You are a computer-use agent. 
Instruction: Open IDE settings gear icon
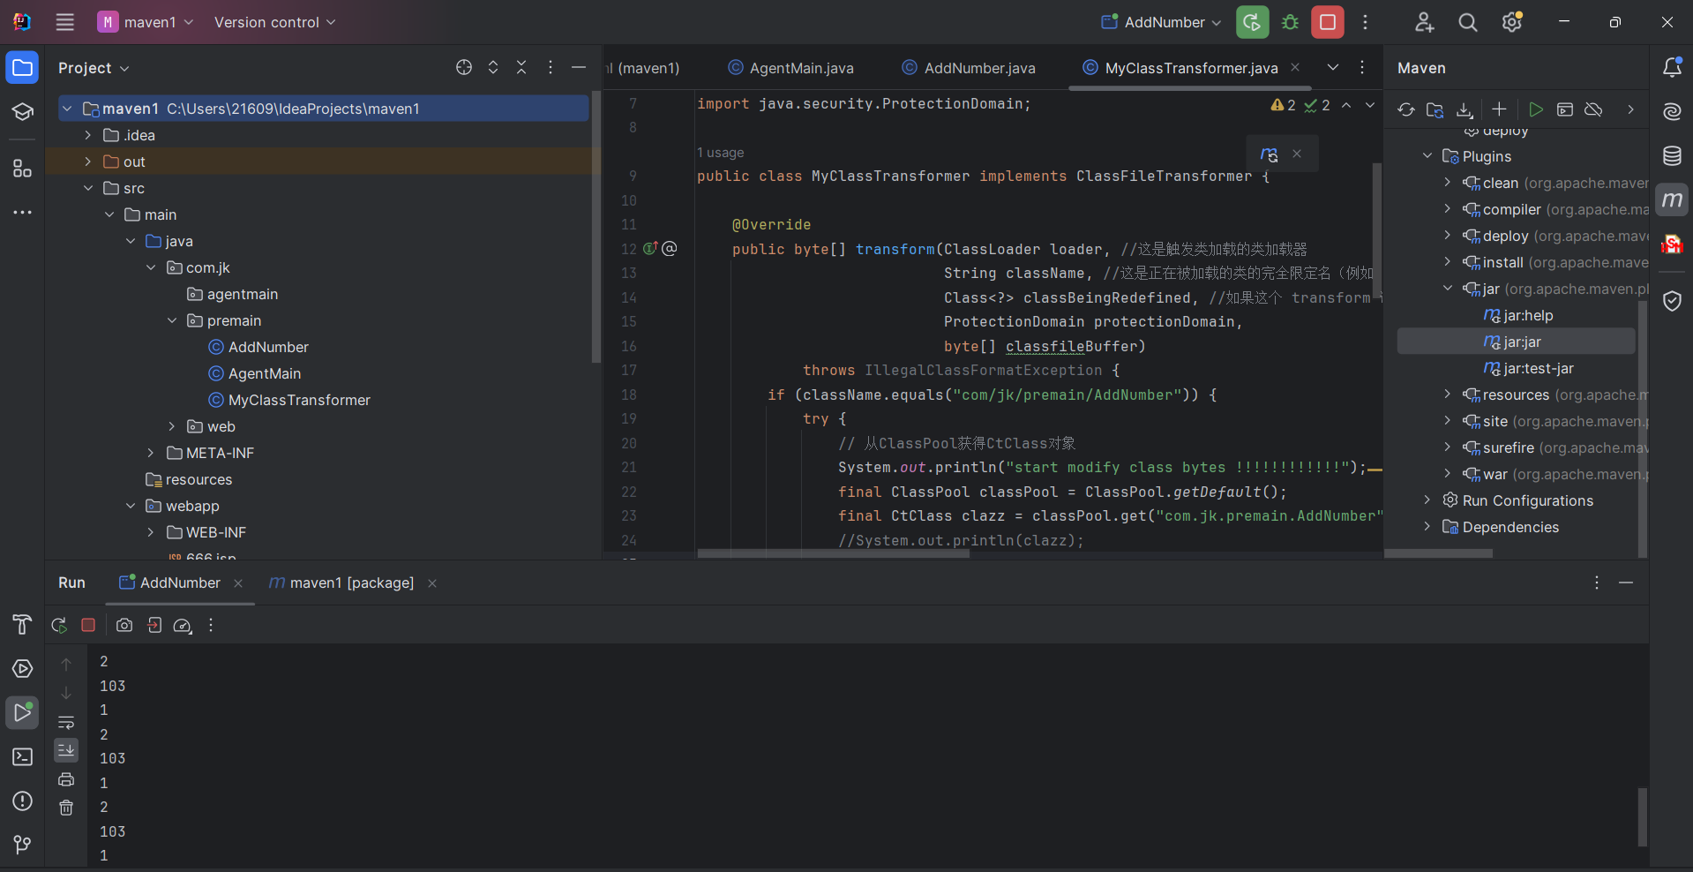(1512, 22)
